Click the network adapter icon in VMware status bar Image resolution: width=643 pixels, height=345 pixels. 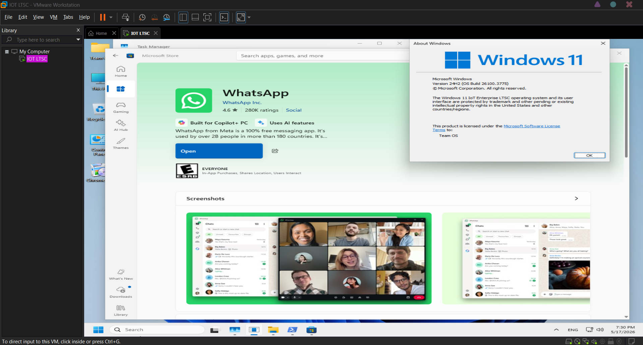(586, 341)
